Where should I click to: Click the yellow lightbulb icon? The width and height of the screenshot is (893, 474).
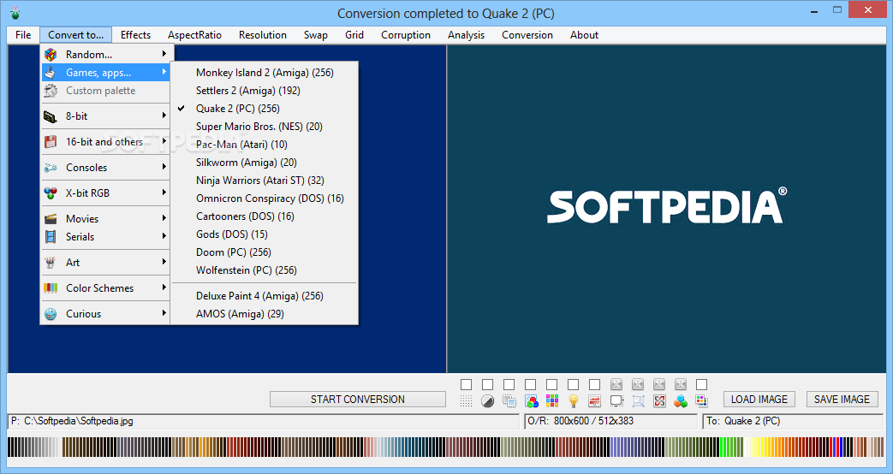point(574,401)
